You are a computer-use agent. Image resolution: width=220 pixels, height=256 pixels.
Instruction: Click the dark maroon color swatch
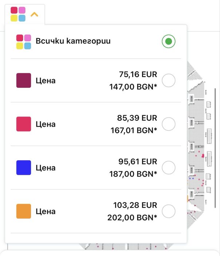[x=24, y=80]
